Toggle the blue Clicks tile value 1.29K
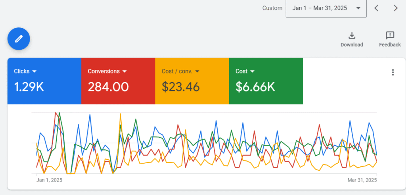406x195 pixels. 29,87
